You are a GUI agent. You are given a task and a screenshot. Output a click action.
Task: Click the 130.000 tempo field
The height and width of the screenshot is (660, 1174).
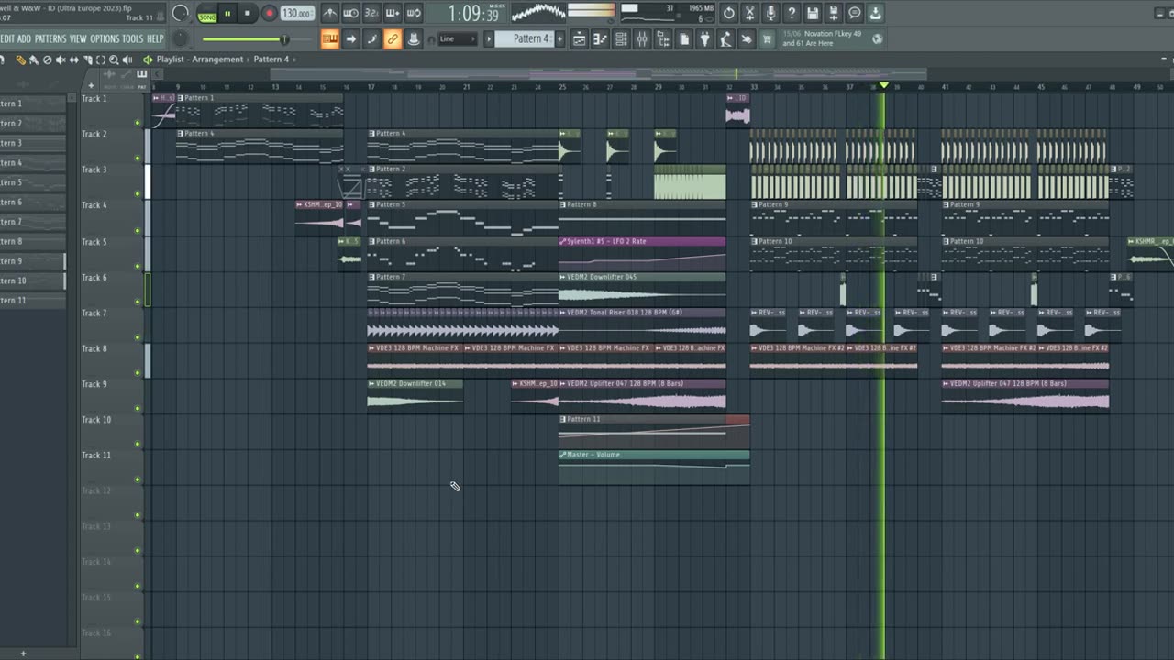click(297, 14)
